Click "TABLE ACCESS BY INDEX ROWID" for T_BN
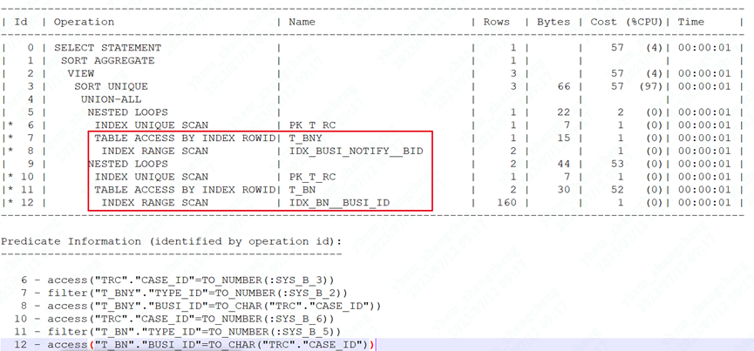Image resolution: width=754 pixels, height=351 pixels. pyautogui.click(x=185, y=190)
